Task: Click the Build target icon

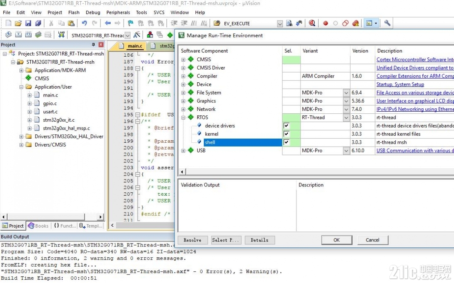Action: [18, 35]
